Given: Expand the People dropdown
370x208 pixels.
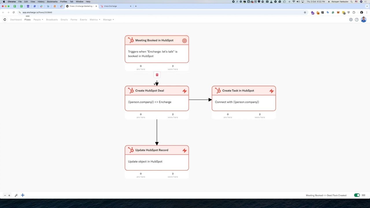Looking at the screenshot, I should point(38,20).
